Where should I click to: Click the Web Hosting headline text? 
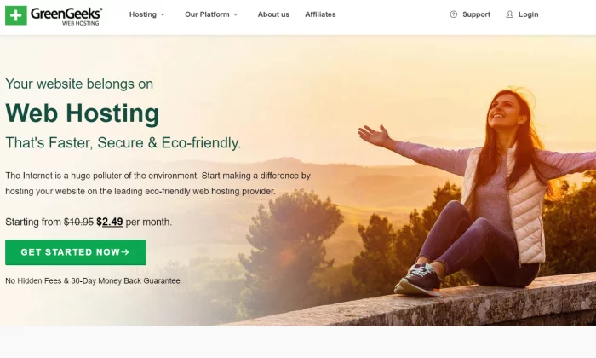(x=82, y=113)
